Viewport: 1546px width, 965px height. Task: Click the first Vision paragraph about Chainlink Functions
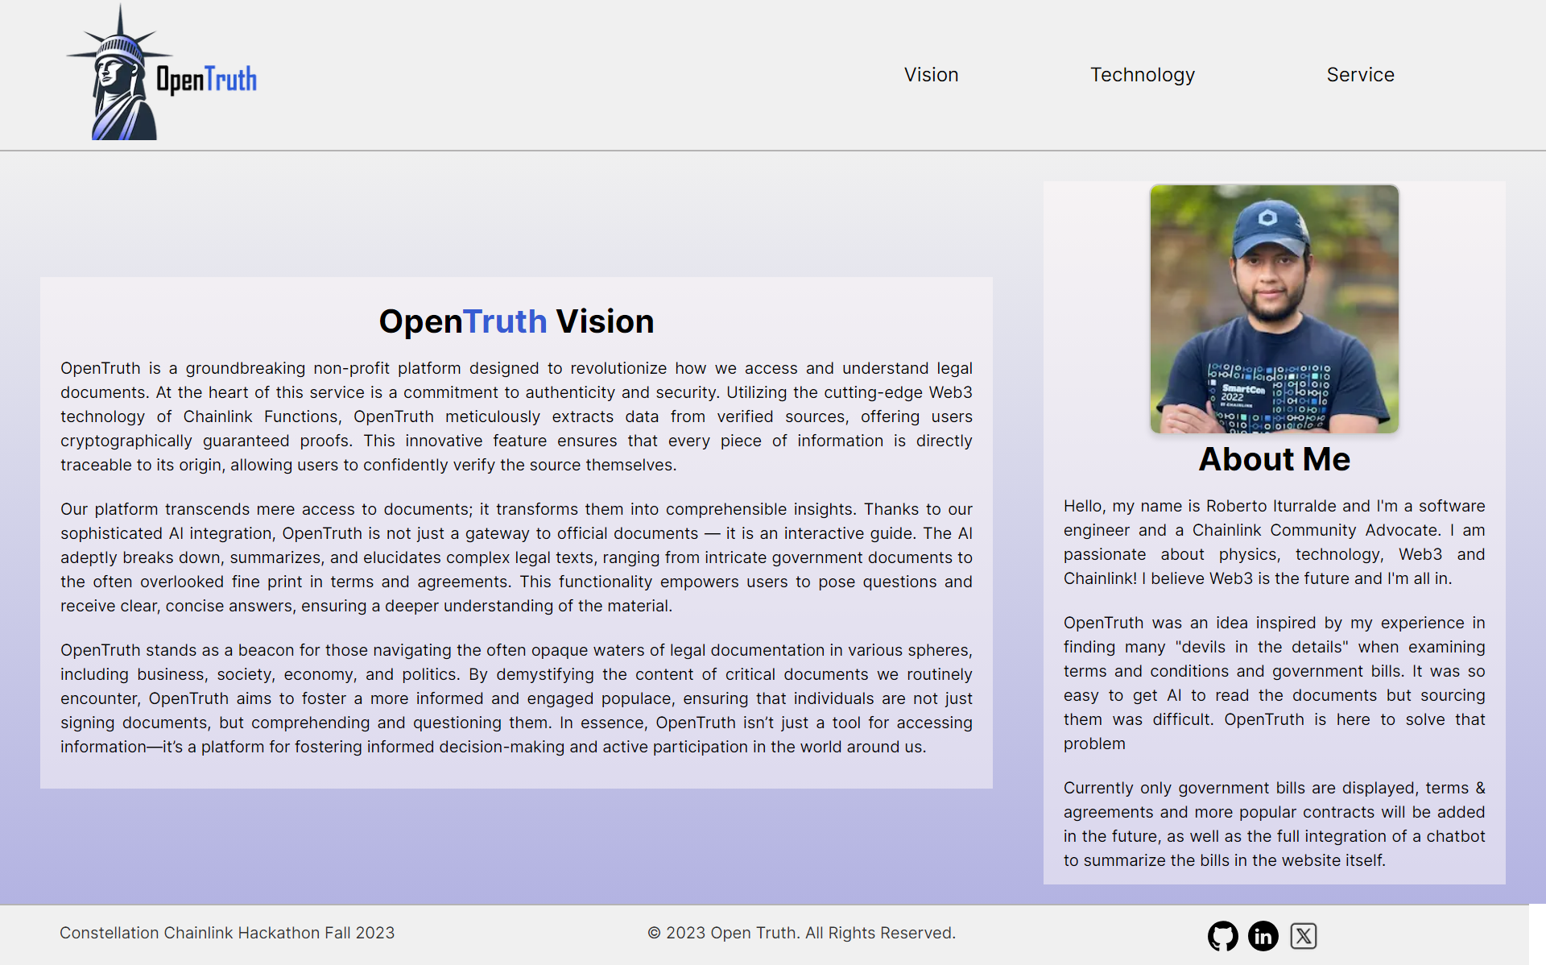tap(516, 416)
